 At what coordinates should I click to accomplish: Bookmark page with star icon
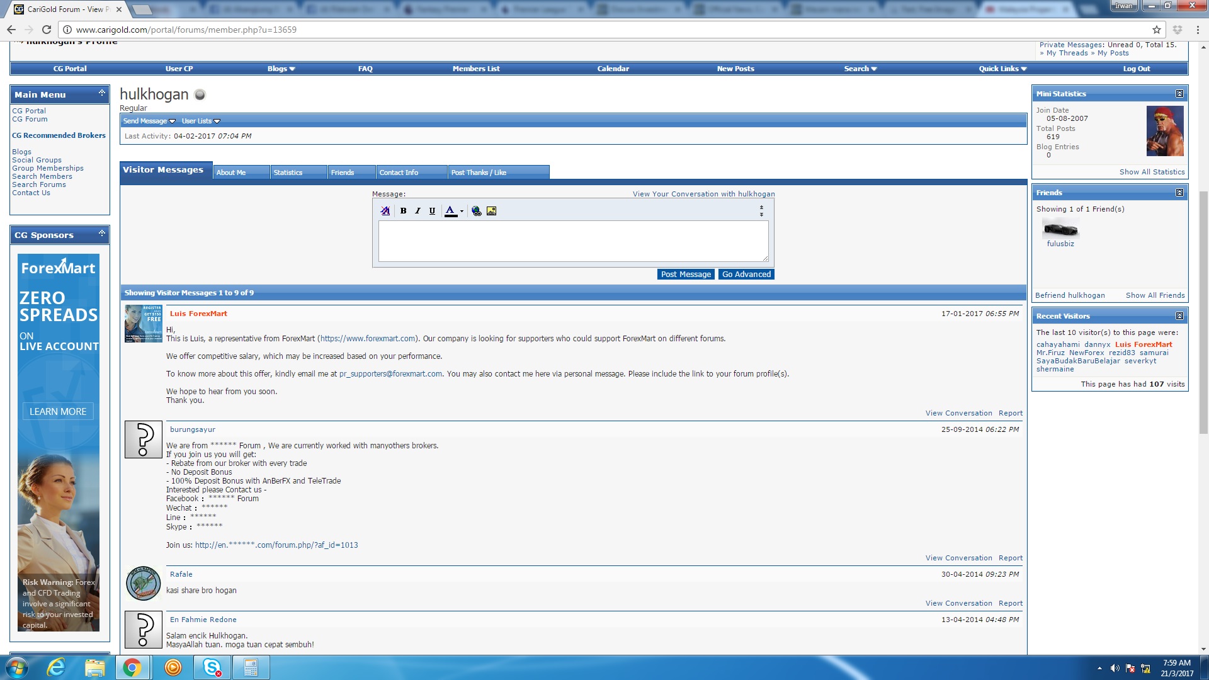[x=1157, y=30]
